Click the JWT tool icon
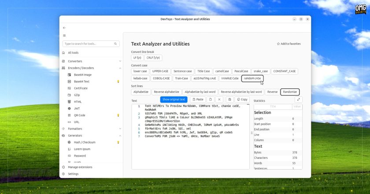Screen dimensions: 370x194 70,108
